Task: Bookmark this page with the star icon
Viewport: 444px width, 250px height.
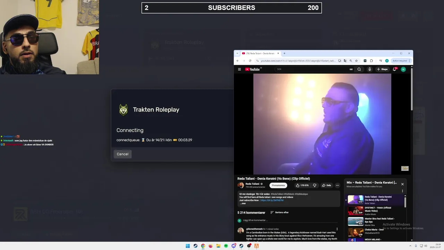Action: [356, 61]
